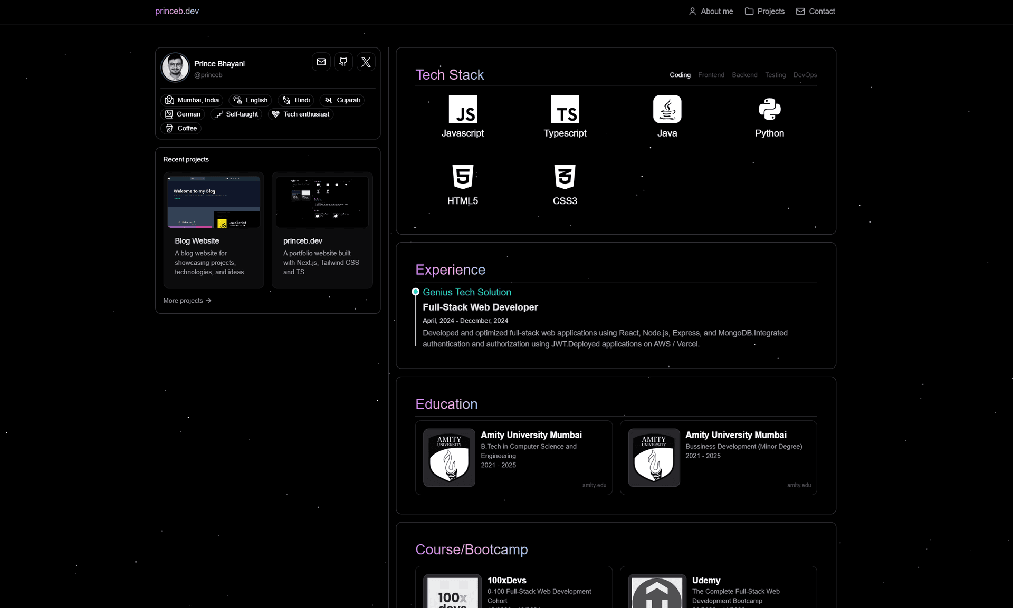Open About me from the header
1013x608 pixels.
point(711,11)
